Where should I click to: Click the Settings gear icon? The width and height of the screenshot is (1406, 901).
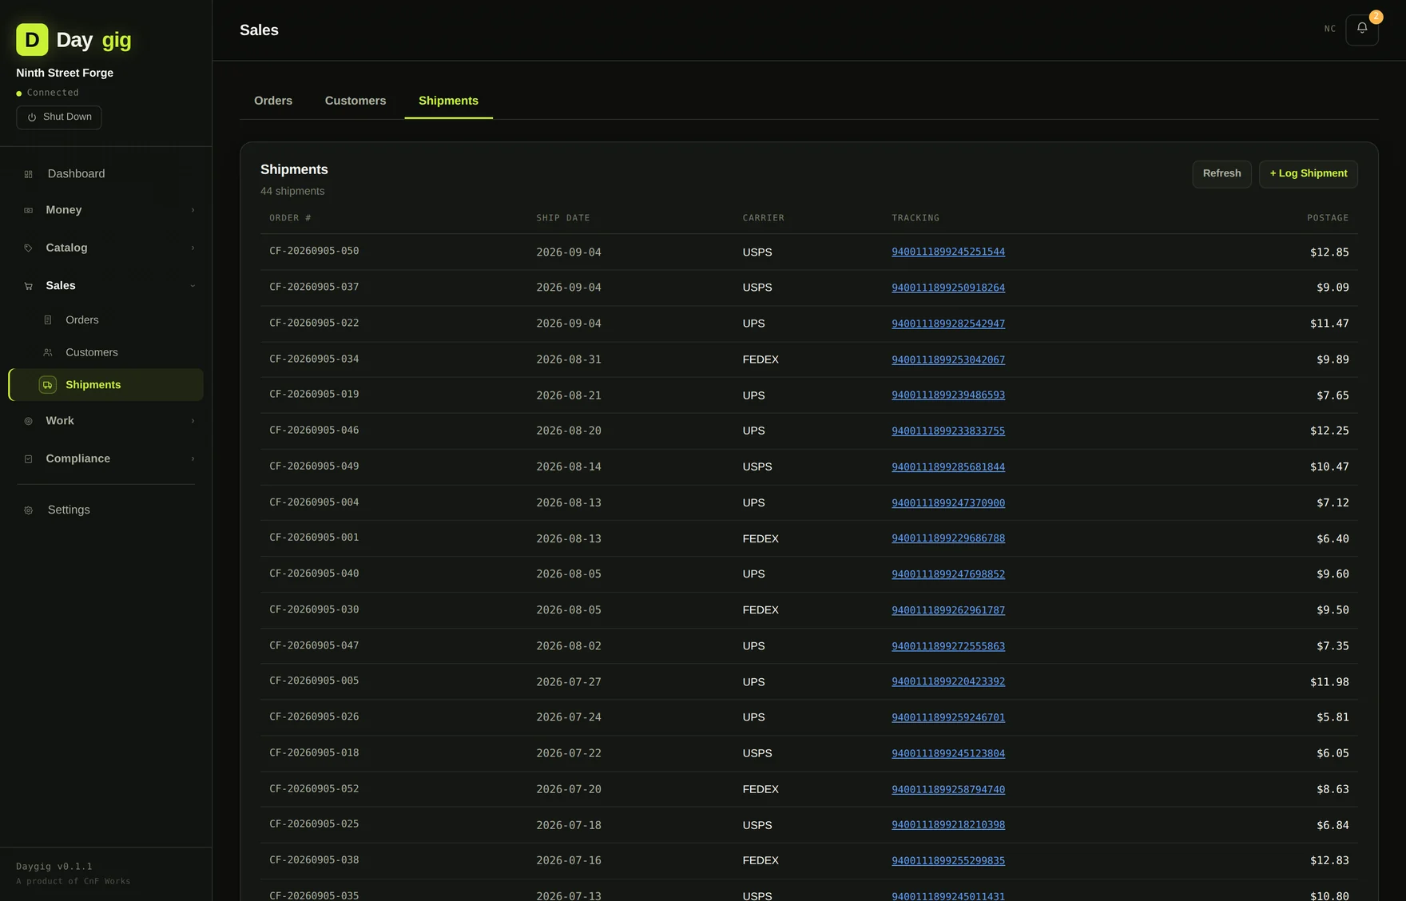(x=29, y=510)
